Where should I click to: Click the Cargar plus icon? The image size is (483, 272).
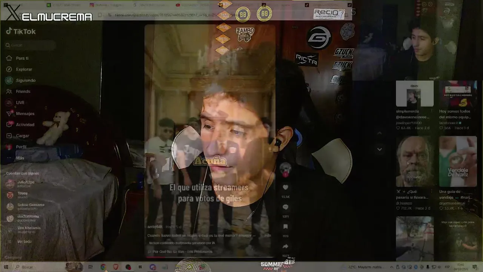coord(9,136)
